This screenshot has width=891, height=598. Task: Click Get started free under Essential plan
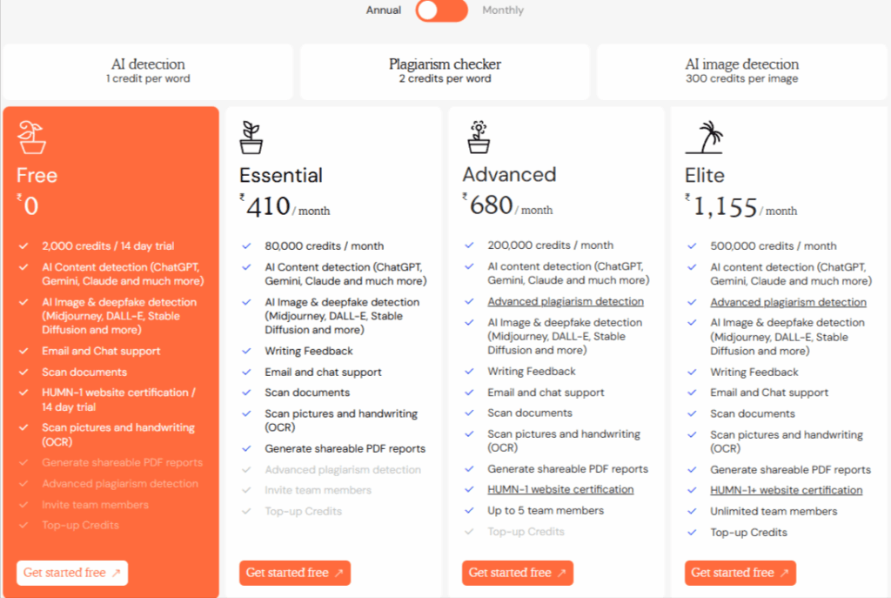coord(295,573)
